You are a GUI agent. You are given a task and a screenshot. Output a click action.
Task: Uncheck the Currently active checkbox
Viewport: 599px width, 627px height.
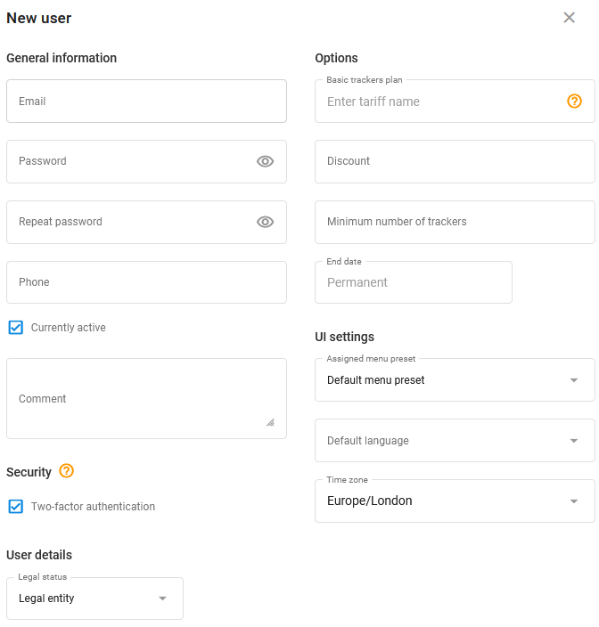pos(16,328)
